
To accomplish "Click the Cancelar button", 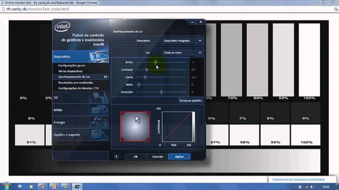I will pyautogui.click(x=158, y=157).
